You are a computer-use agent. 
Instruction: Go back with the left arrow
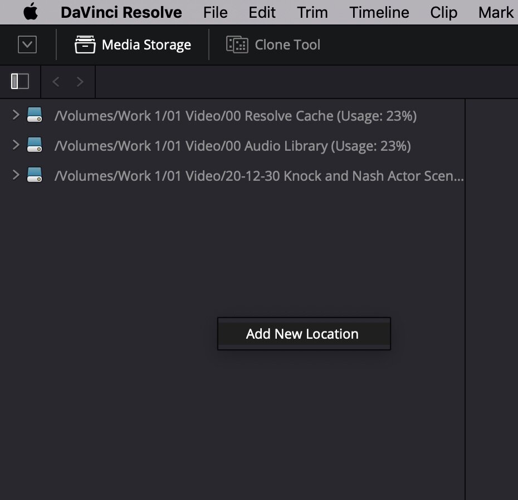coord(56,81)
